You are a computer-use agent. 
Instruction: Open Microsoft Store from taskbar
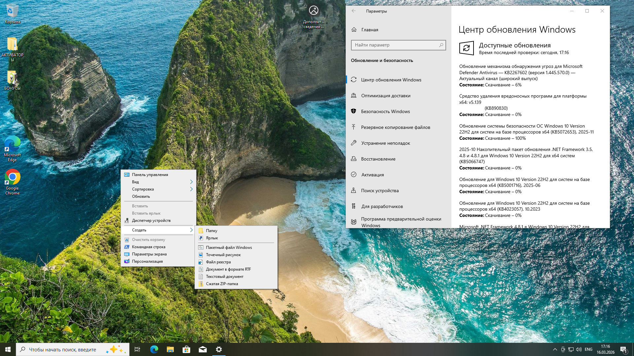tap(186, 349)
